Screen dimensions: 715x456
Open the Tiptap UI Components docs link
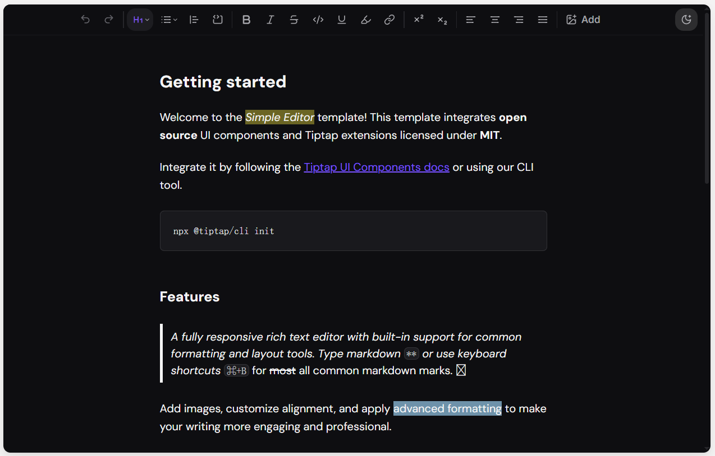coord(377,167)
